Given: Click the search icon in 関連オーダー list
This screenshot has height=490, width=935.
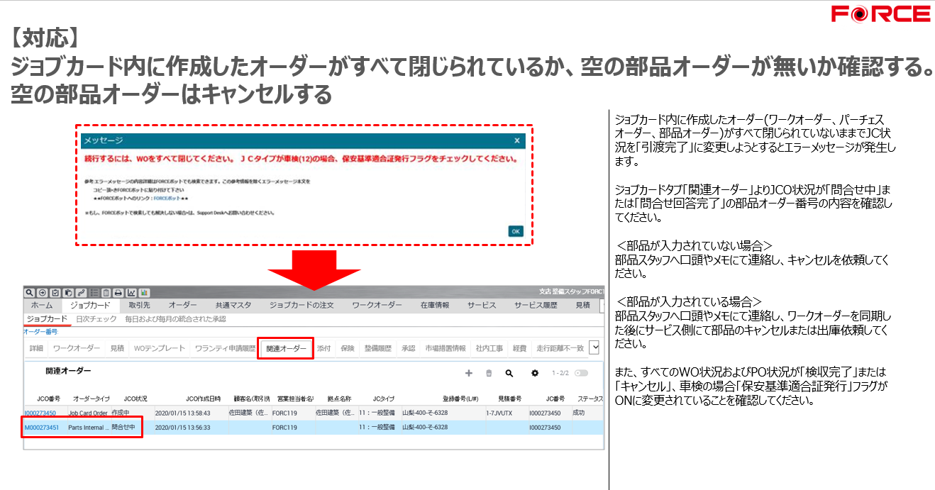Looking at the screenshot, I should click(509, 373).
